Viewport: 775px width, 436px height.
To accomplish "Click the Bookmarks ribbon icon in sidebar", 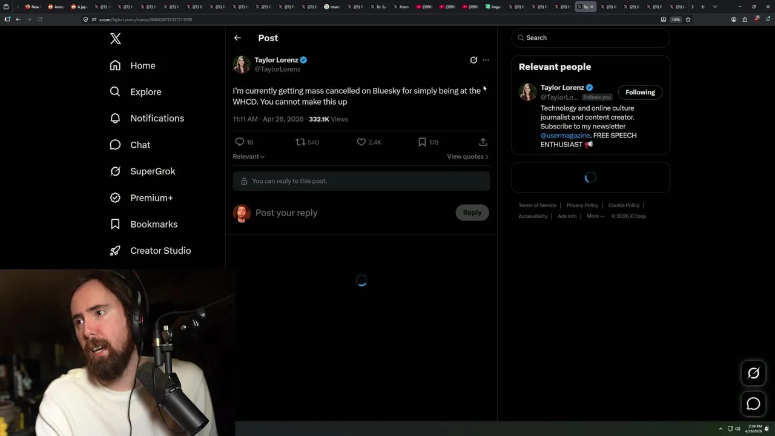I will 115,224.
